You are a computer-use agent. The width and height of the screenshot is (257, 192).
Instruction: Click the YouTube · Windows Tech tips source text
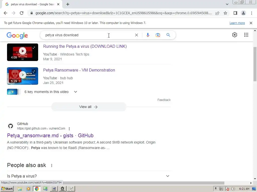pyautogui.click(x=66, y=54)
